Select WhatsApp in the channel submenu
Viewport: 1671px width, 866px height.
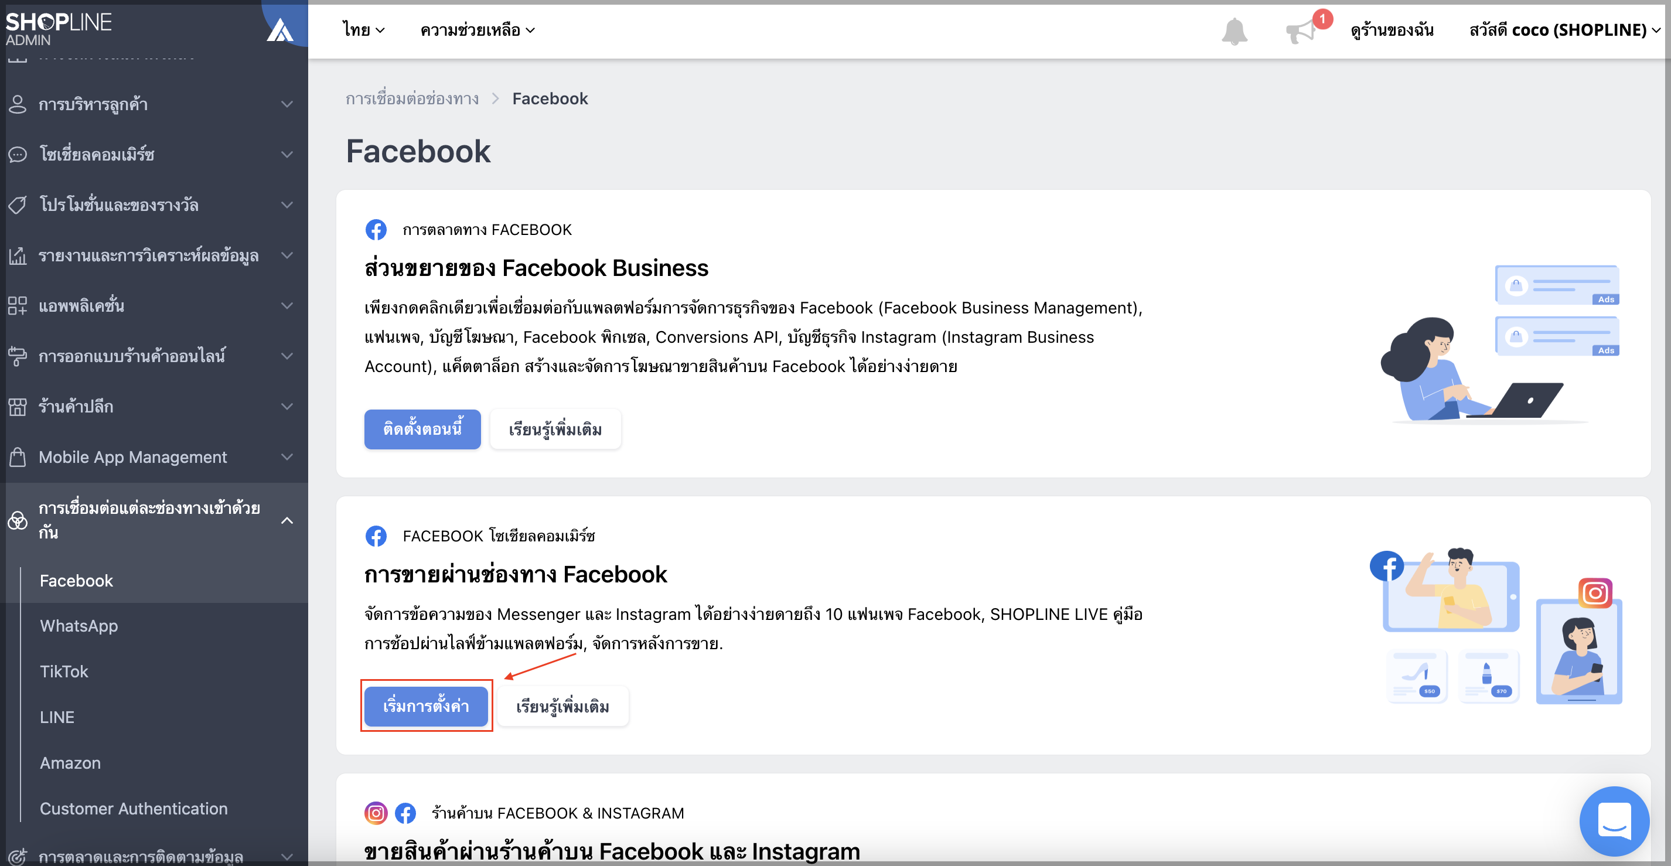79,626
